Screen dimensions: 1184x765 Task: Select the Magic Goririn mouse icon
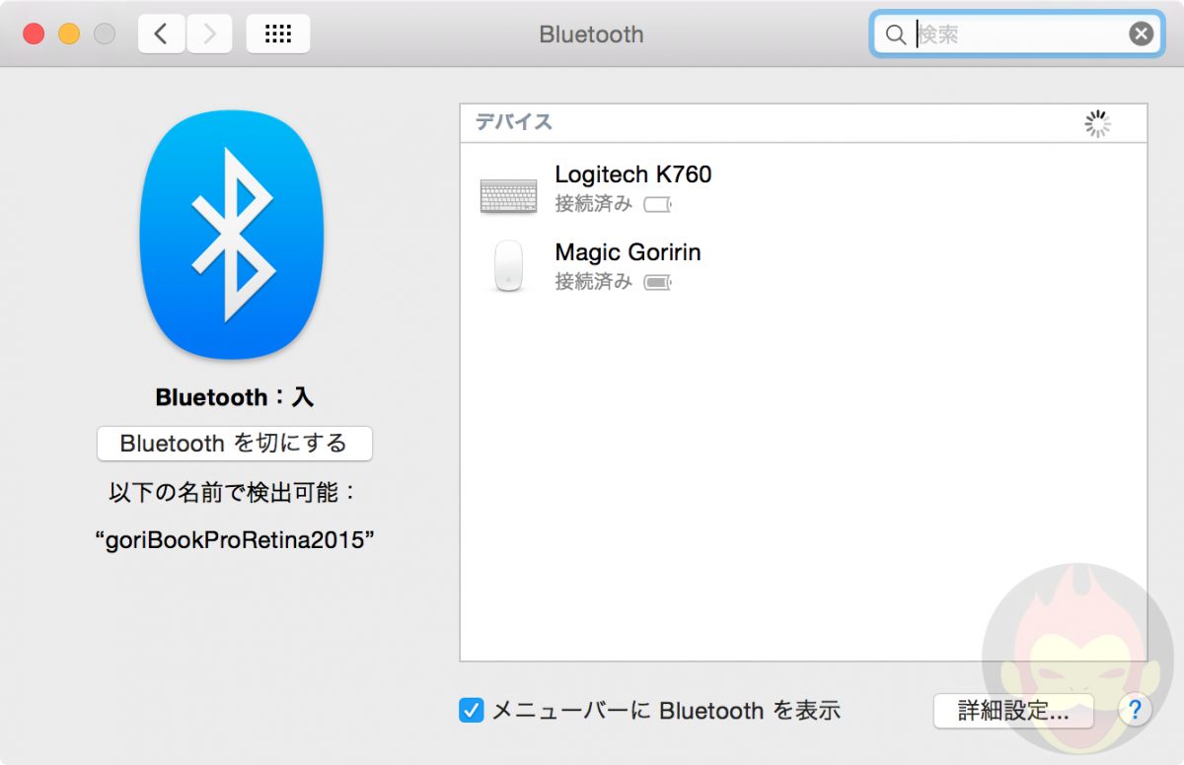(507, 267)
